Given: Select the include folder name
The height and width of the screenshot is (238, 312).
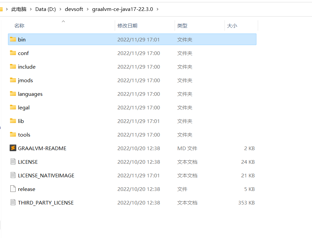Looking at the screenshot, I should [27, 67].
